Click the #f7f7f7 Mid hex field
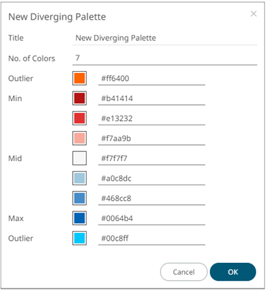This screenshot has width=266, height=291. 152,159
